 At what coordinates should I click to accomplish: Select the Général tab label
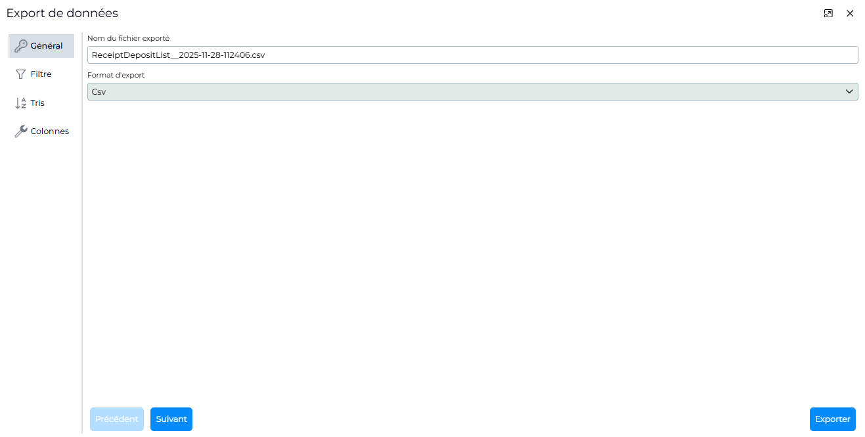(47, 46)
